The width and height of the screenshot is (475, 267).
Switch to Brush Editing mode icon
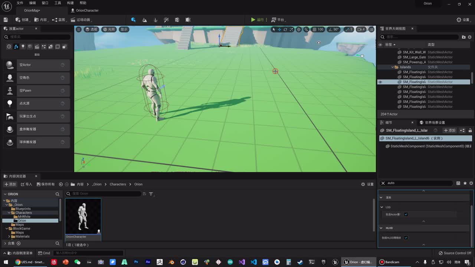[x=188, y=20]
